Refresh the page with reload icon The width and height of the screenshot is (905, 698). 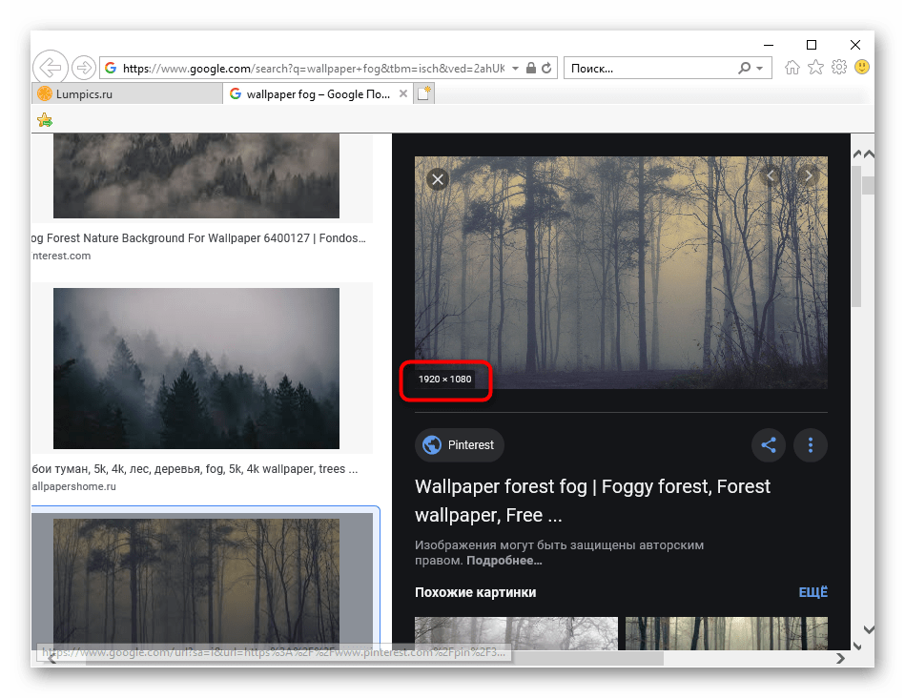coord(546,68)
